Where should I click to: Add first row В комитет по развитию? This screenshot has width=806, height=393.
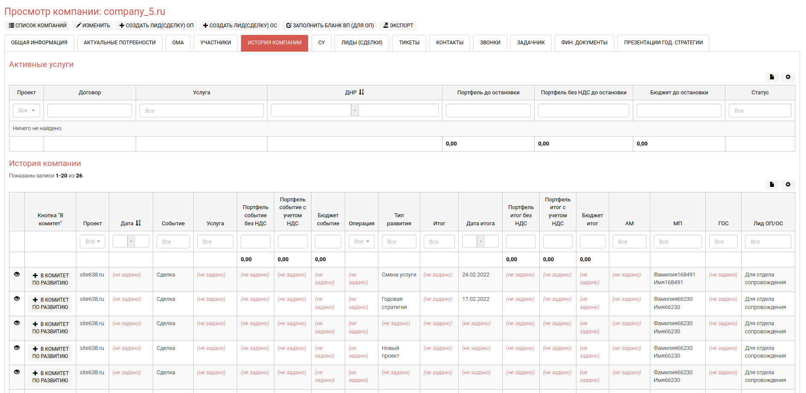point(50,279)
